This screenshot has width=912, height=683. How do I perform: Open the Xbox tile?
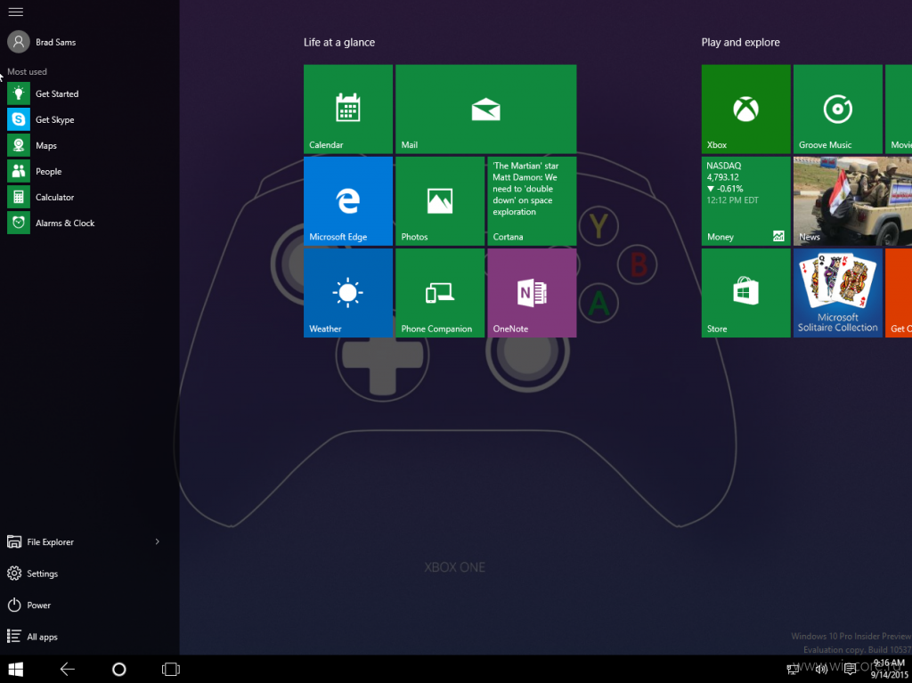click(745, 109)
